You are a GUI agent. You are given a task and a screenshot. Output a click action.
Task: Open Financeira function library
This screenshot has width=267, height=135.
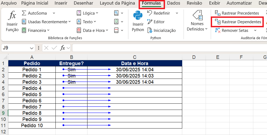[x=36, y=31]
